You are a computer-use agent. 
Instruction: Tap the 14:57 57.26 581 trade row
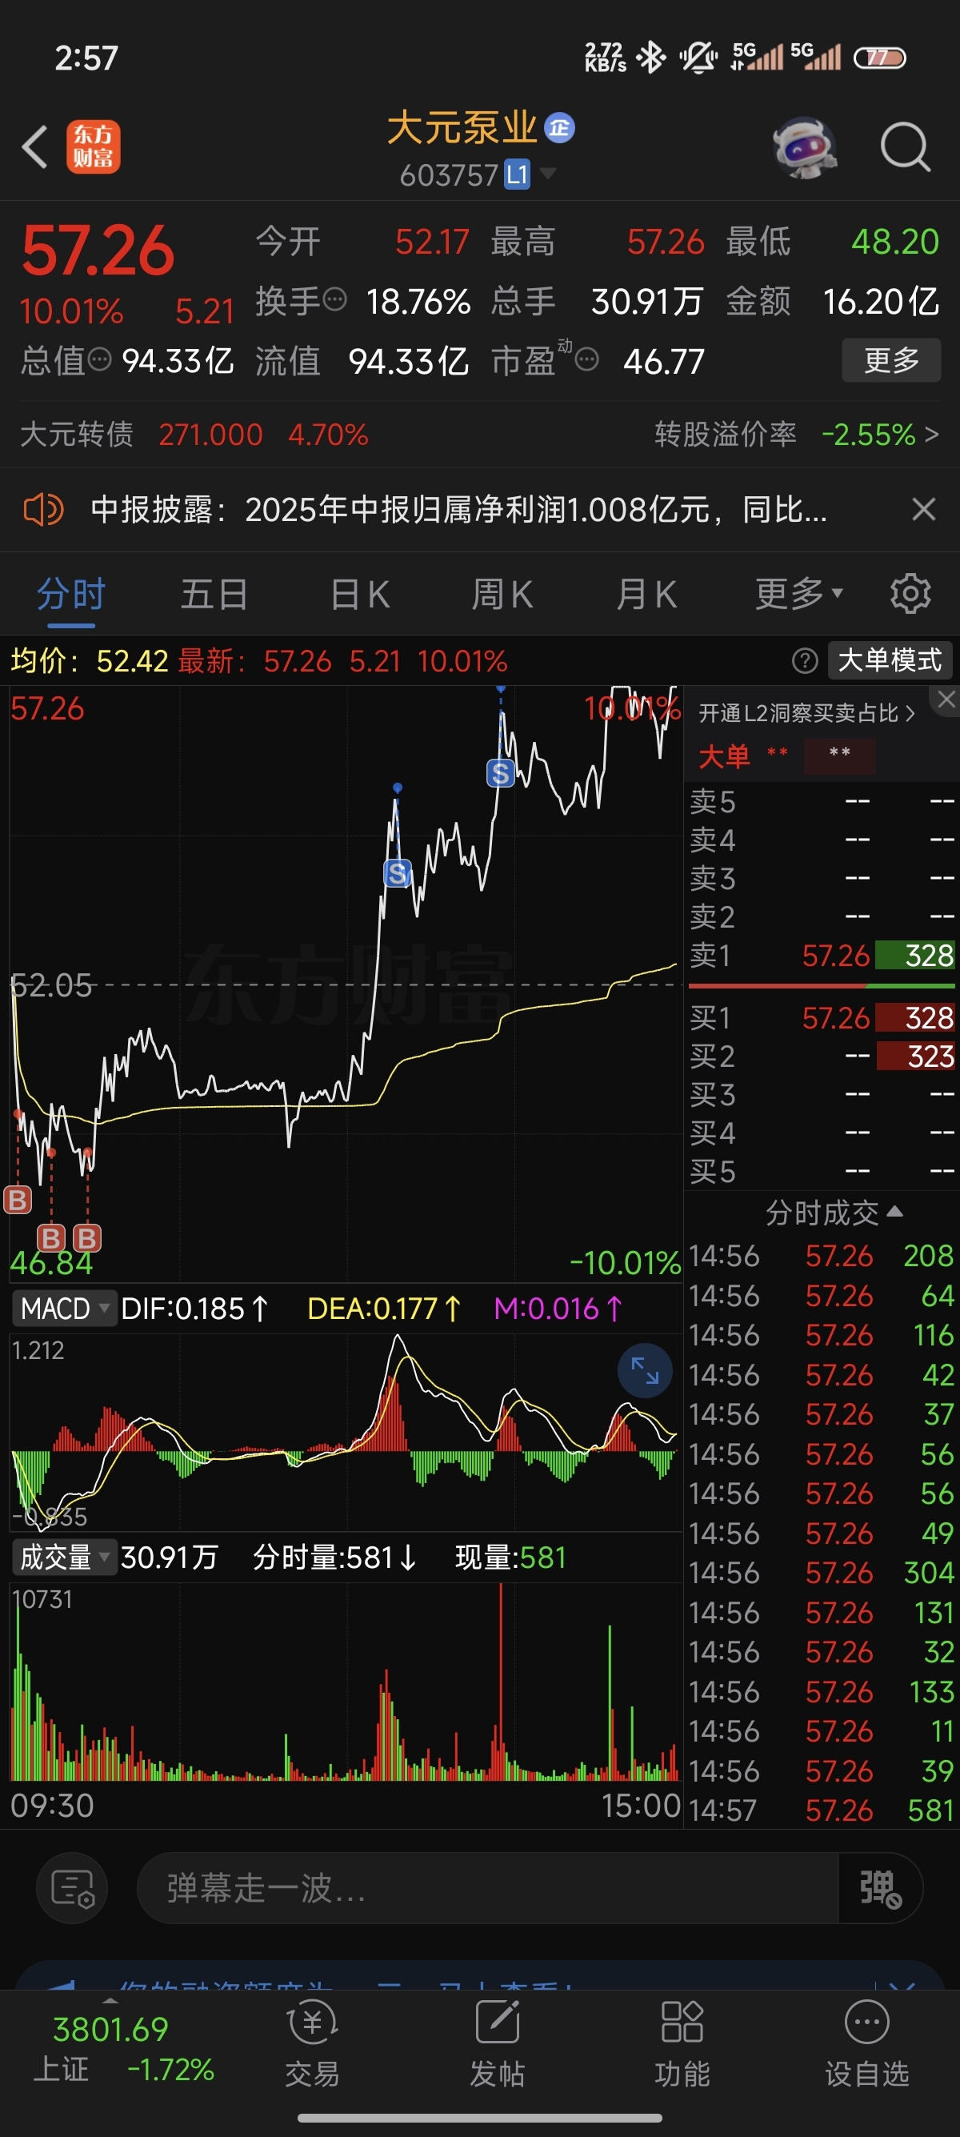(822, 1810)
